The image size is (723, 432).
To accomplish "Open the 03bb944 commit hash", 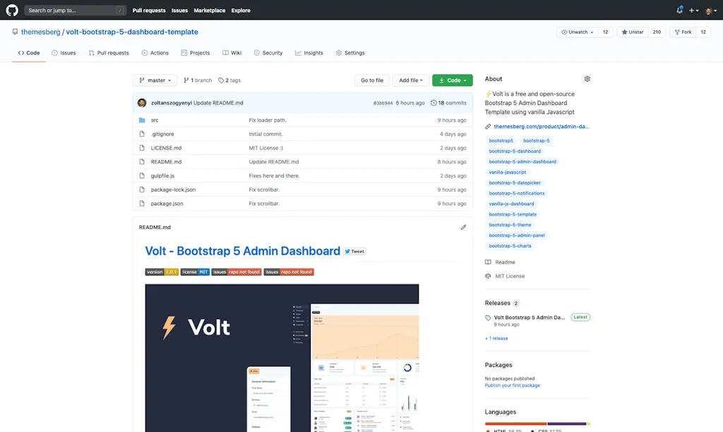I will pos(383,103).
